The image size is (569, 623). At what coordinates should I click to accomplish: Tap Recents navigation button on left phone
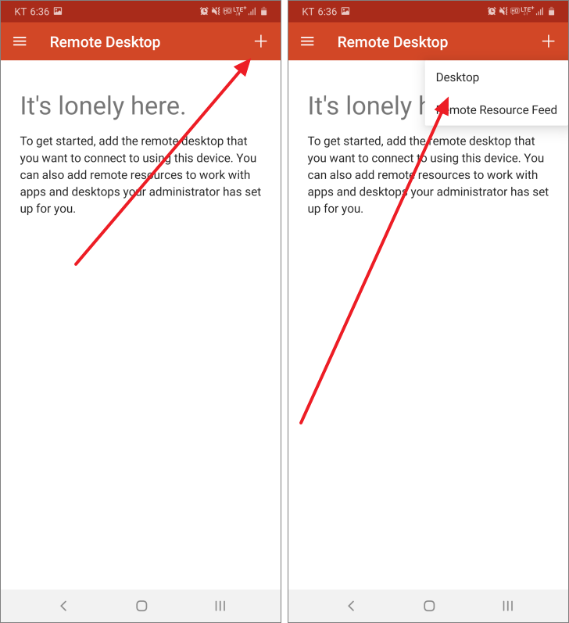click(x=220, y=606)
